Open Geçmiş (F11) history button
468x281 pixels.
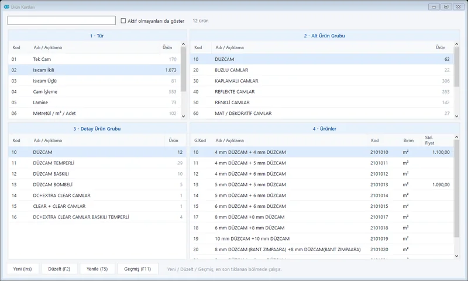tap(137, 269)
